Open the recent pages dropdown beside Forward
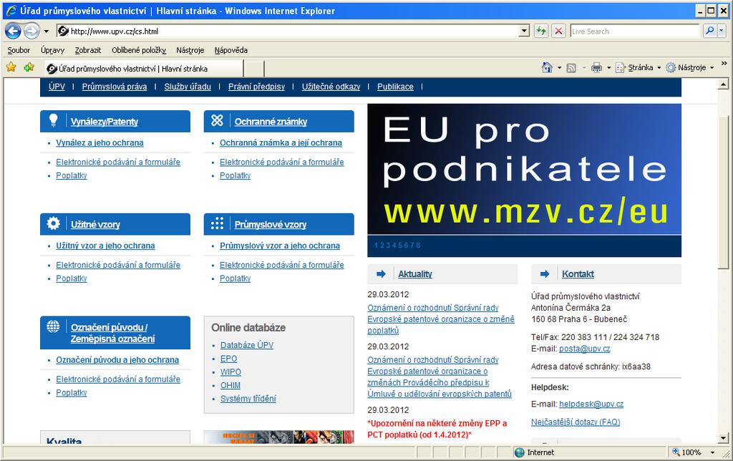733x461 pixels. [x=47, y=31]
